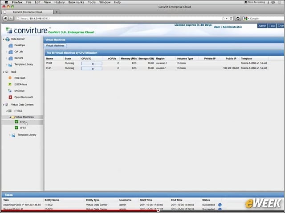Select EC2-IaaS in the tree
This screenshot has width=285, height=213.
(20, 78)
